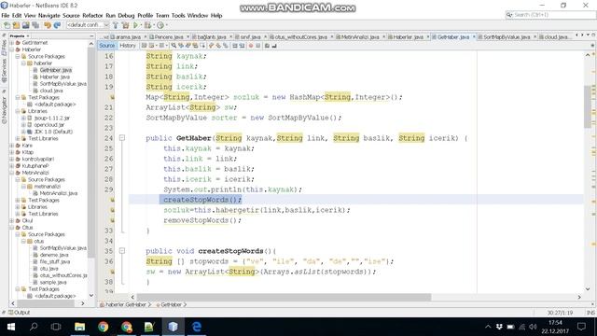597x336 pixels.
Task: Open the Refactor menu
Action: pyautogui.click(x=92, y=16)
